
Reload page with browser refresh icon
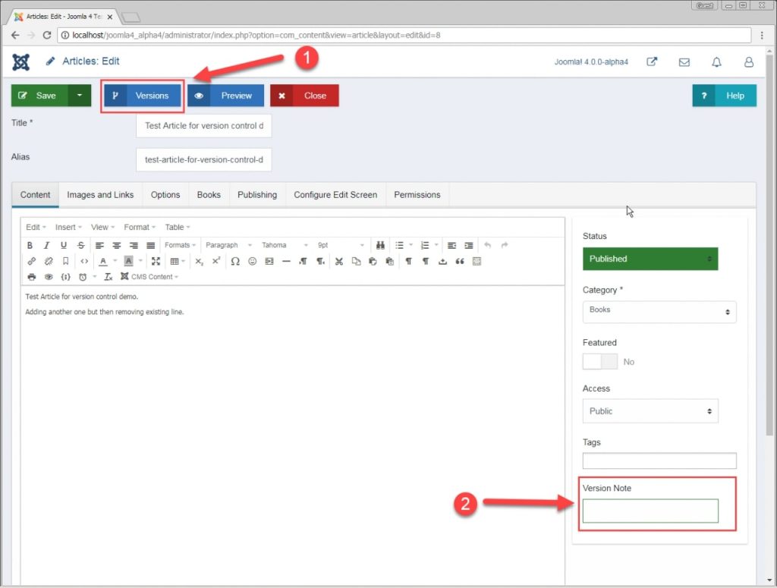46,35
